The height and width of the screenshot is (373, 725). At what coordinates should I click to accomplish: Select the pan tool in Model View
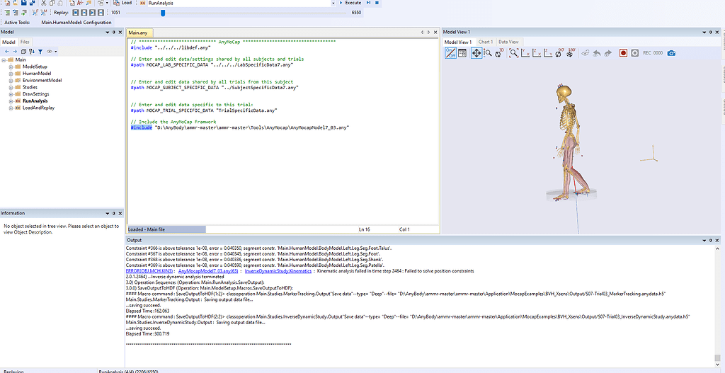coord(476,53)
